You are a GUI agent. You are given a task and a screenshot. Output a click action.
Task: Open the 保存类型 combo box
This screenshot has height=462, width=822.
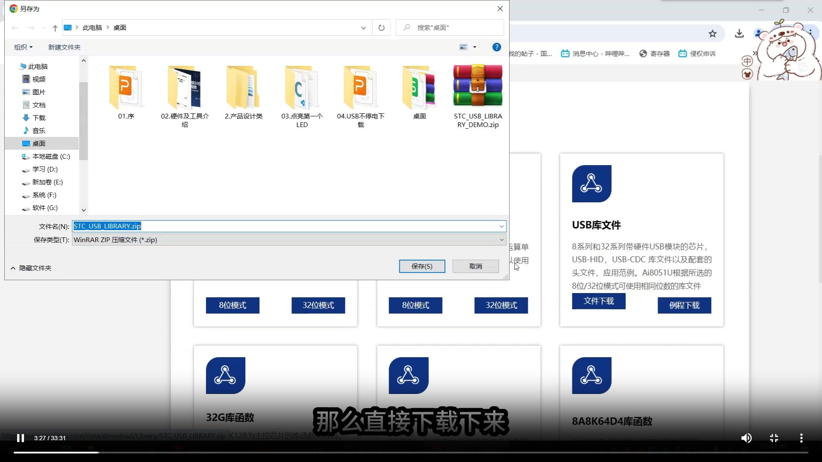click(289, 240)
